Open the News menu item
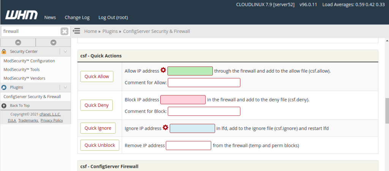 tap(50, 17)
